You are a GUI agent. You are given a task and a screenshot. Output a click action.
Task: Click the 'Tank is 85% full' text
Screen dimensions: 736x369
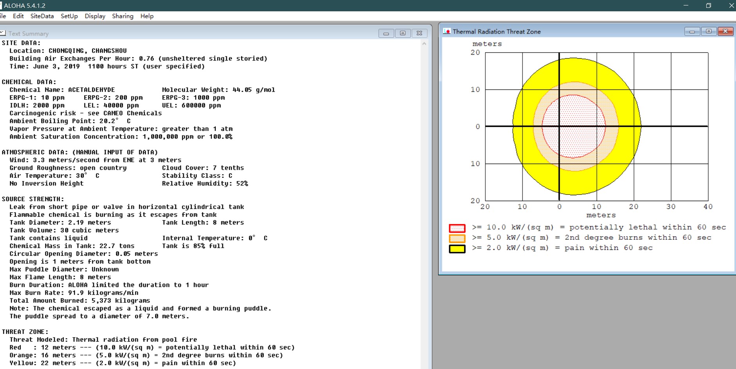tap(193, 246)
